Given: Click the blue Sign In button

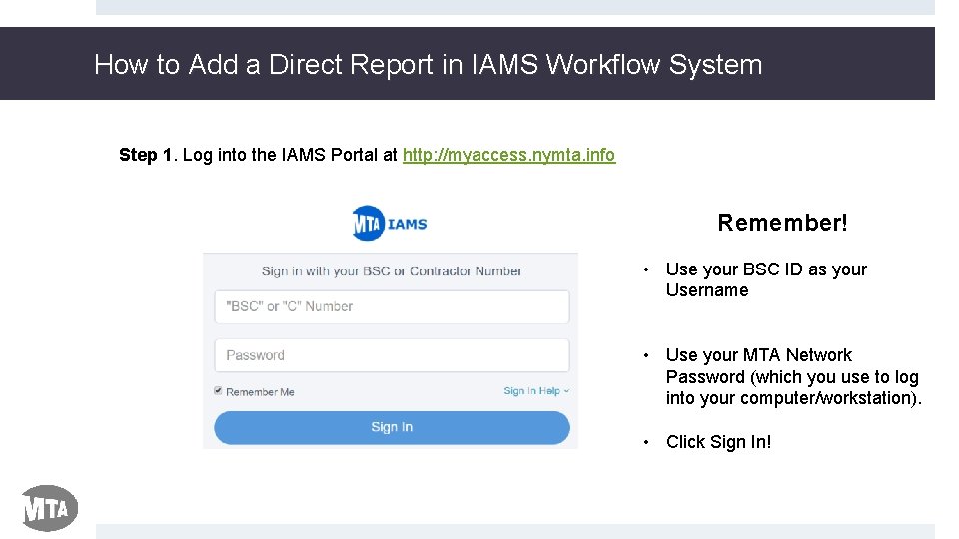Looking at the screenshot, I should coord(392,427).
